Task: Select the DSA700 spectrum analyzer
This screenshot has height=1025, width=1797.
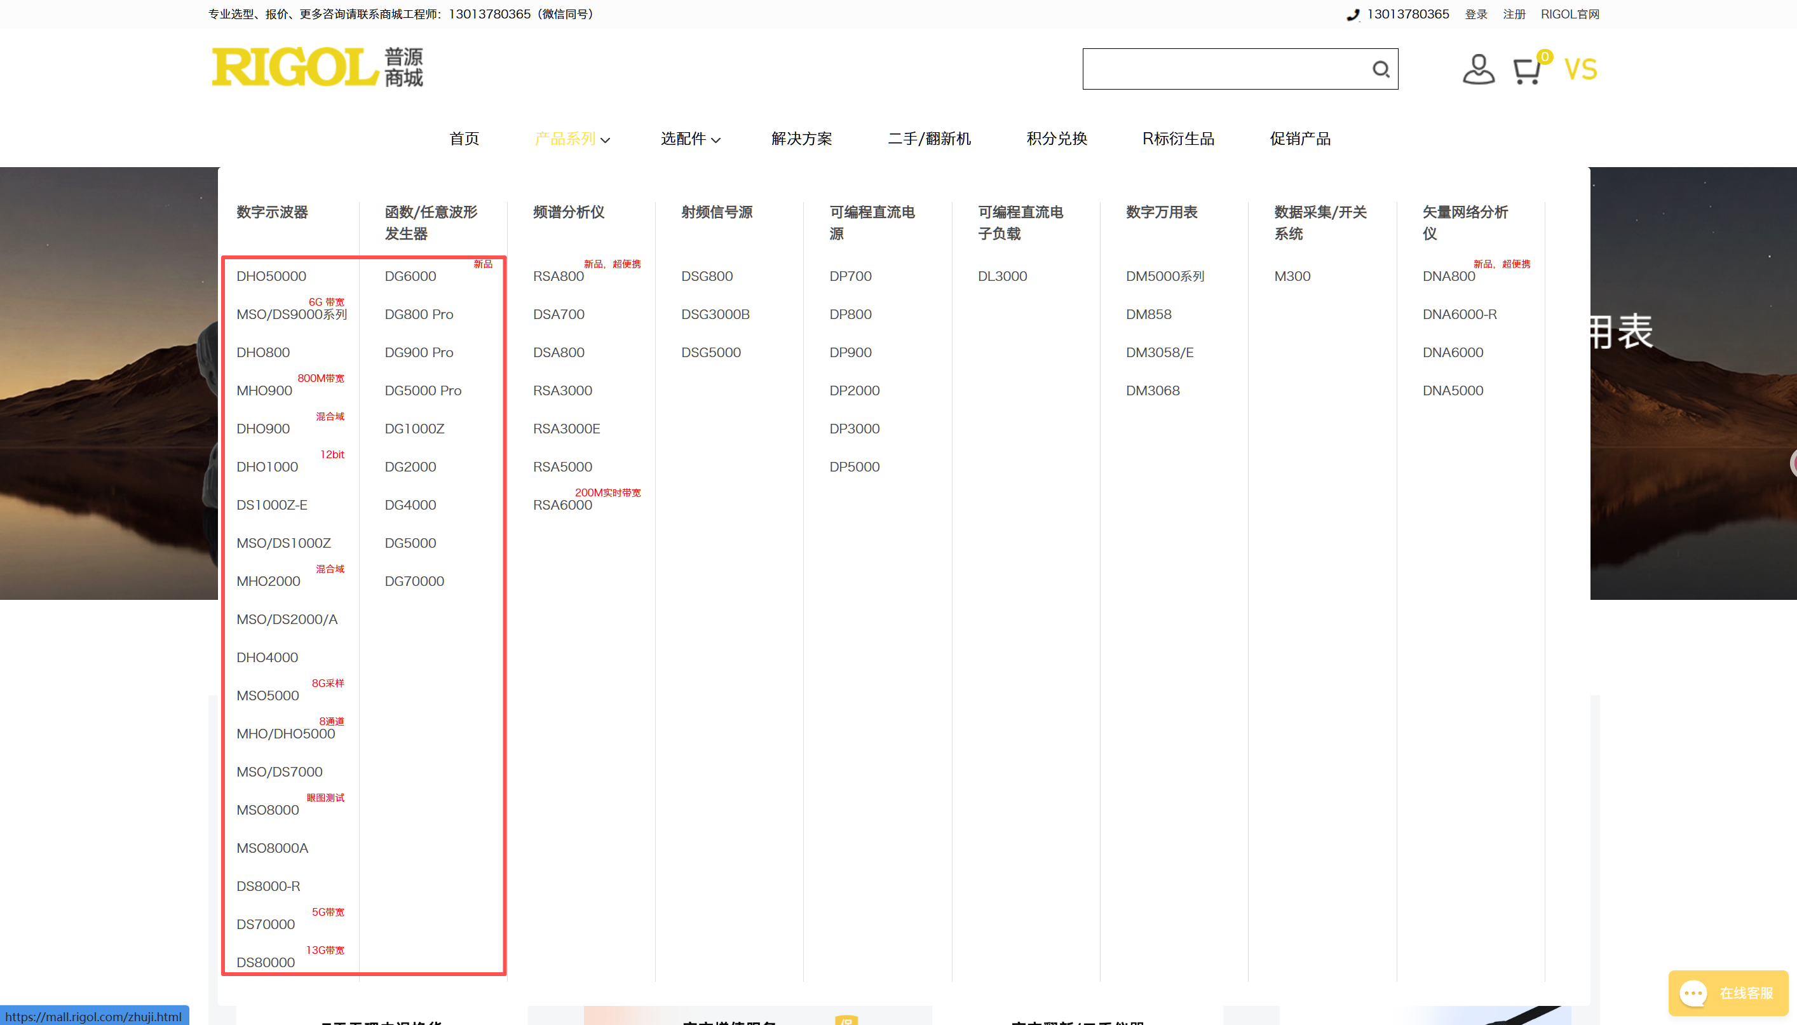Action: pyautogui.click(x=559, y=314)
